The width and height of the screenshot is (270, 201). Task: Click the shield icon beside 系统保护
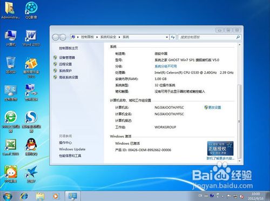pos(55,71)
